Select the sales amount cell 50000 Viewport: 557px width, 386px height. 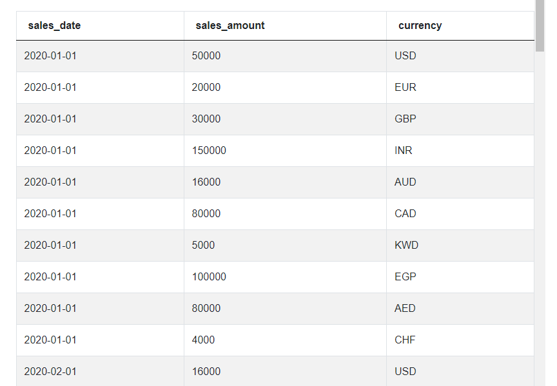285,56
